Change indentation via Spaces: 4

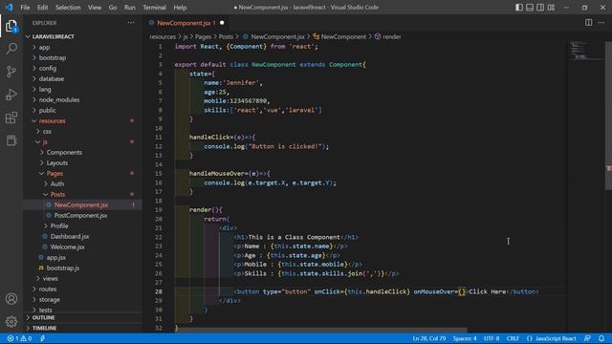point(465,338)
